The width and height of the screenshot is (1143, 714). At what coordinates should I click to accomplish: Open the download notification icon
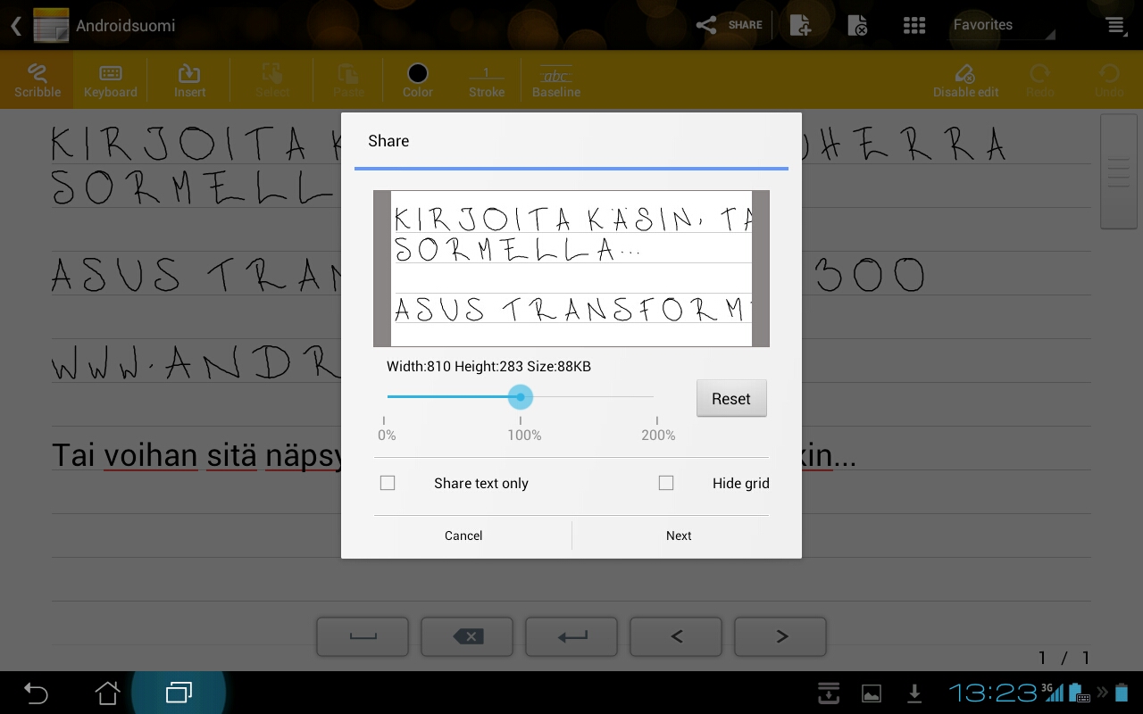[x=914, y=693]
